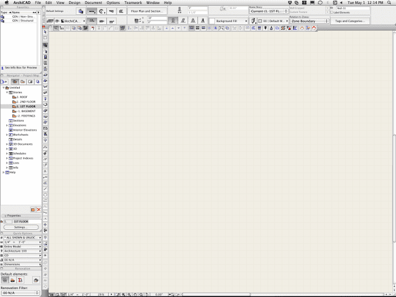Collapse the Stories tree node
Viewport: 396px width, 297px height.
tap(7, 92)
